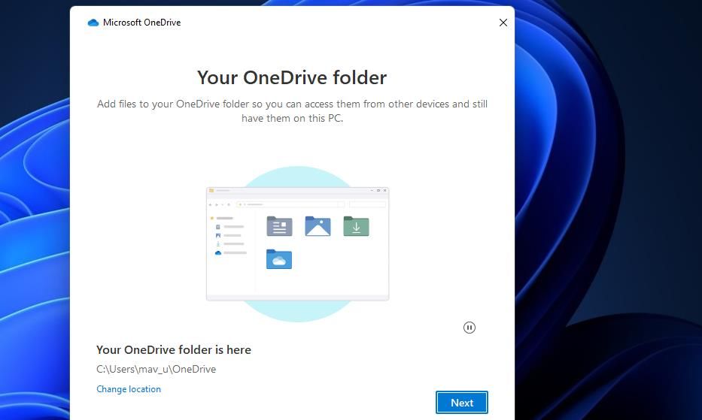Click 'Your OneDrive folder is here' label
Screen dimensions: 702x420
[174, 350]
